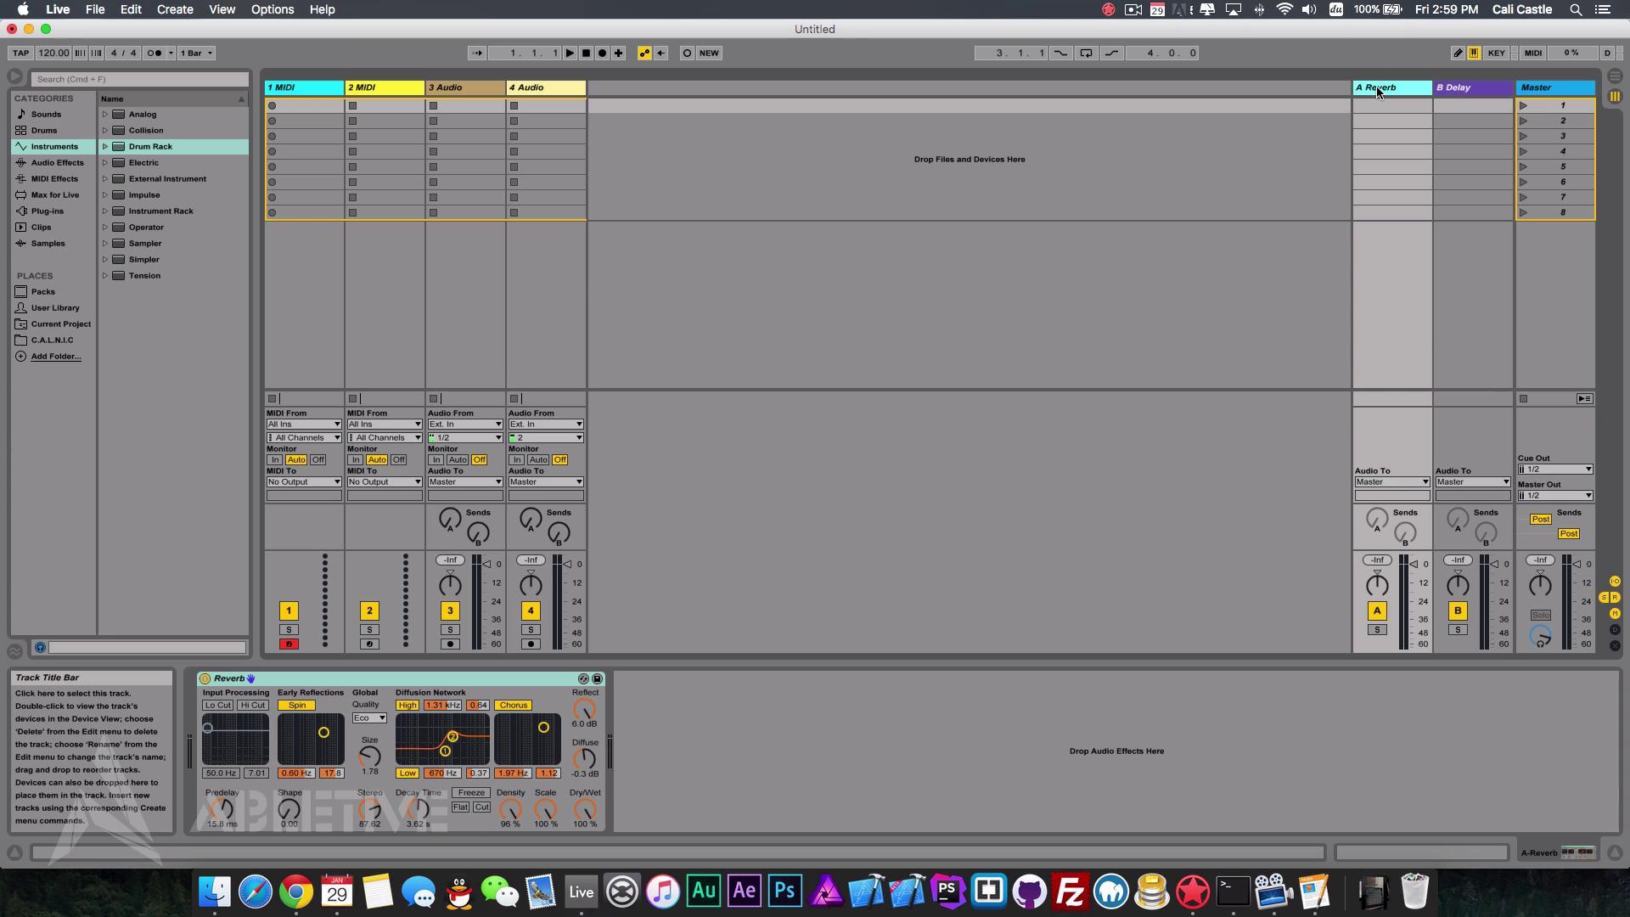Image resolution: width=1630 pixels, height=917 pixels.
Task: Click the Play button in transport bar
Action: pos(570,53)
